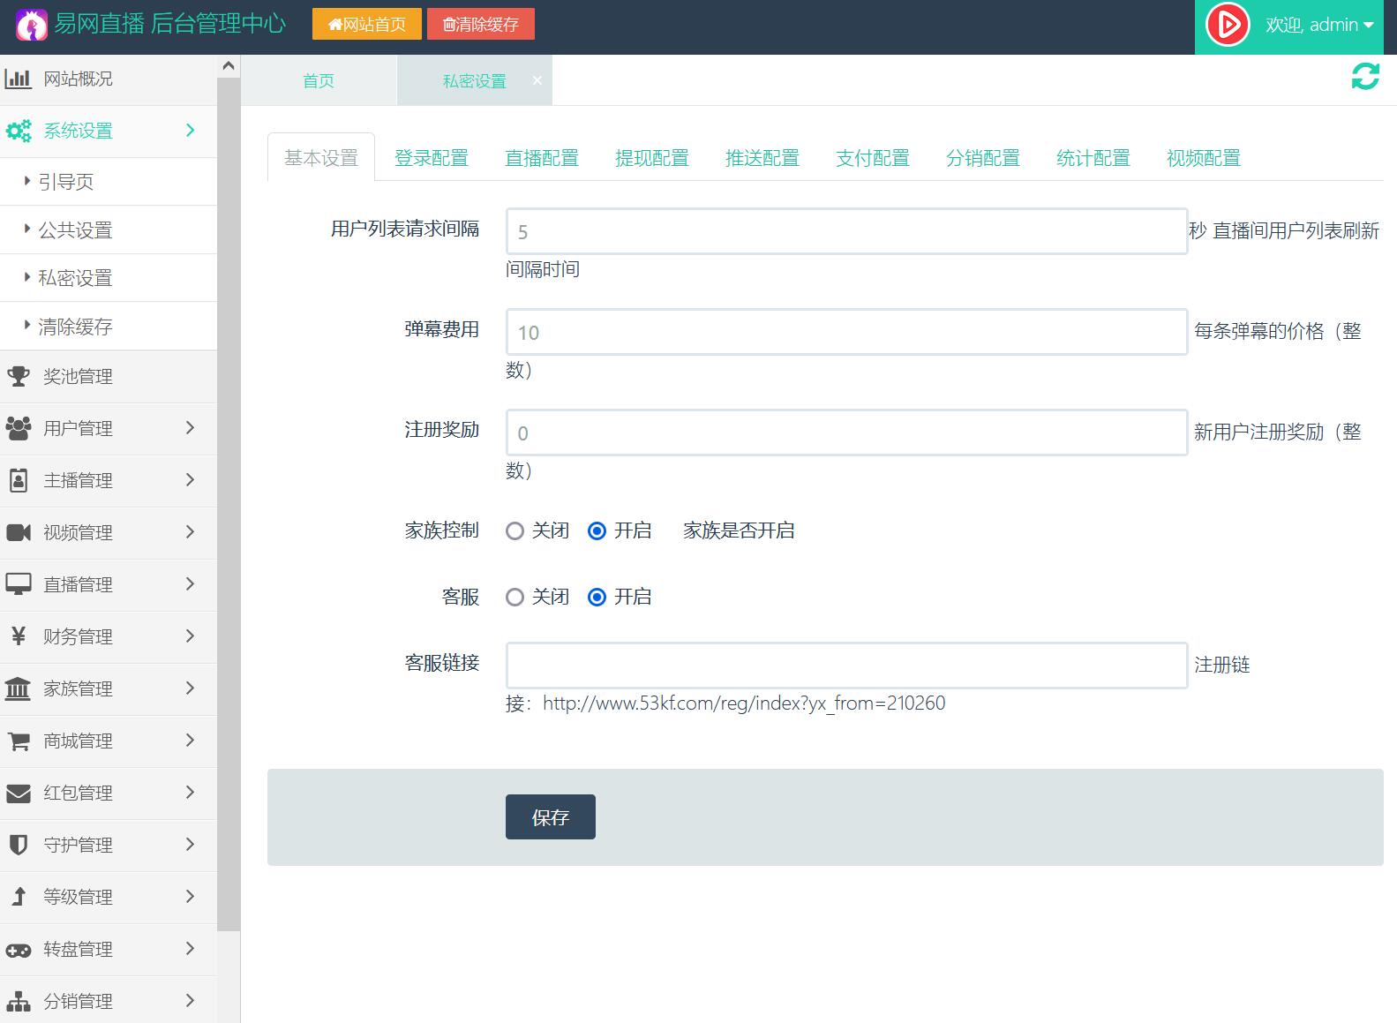Switch to the 视频配置 tab
This screenshot has width=1397, height=1023.
point(1203,158)
